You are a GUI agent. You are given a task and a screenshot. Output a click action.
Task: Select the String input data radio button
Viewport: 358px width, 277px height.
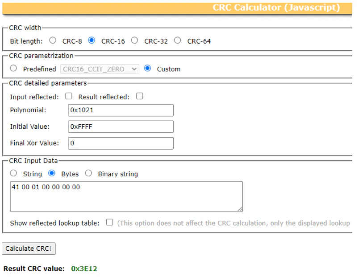pyautogui.click(x=13, y=173)
